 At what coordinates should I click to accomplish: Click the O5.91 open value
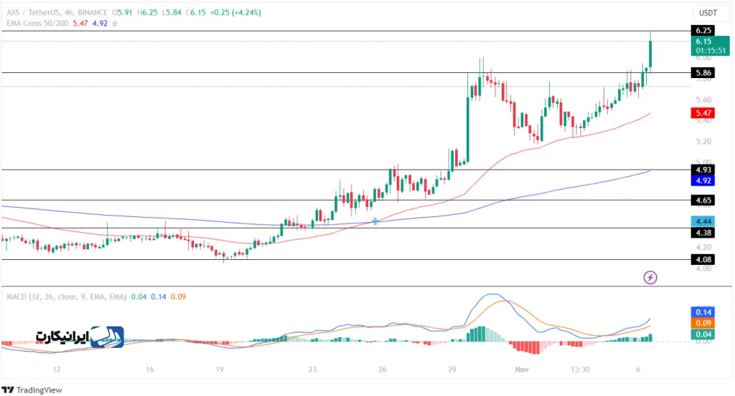(x=122, y=12)
